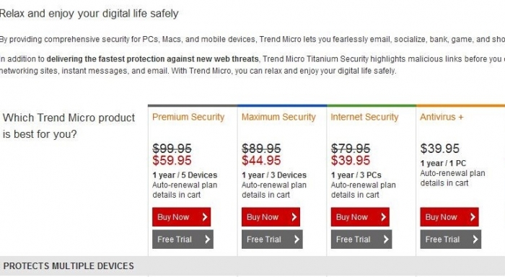Open the Internet Security product title
This screenshot has height=277, width=505.
(364, 117)
